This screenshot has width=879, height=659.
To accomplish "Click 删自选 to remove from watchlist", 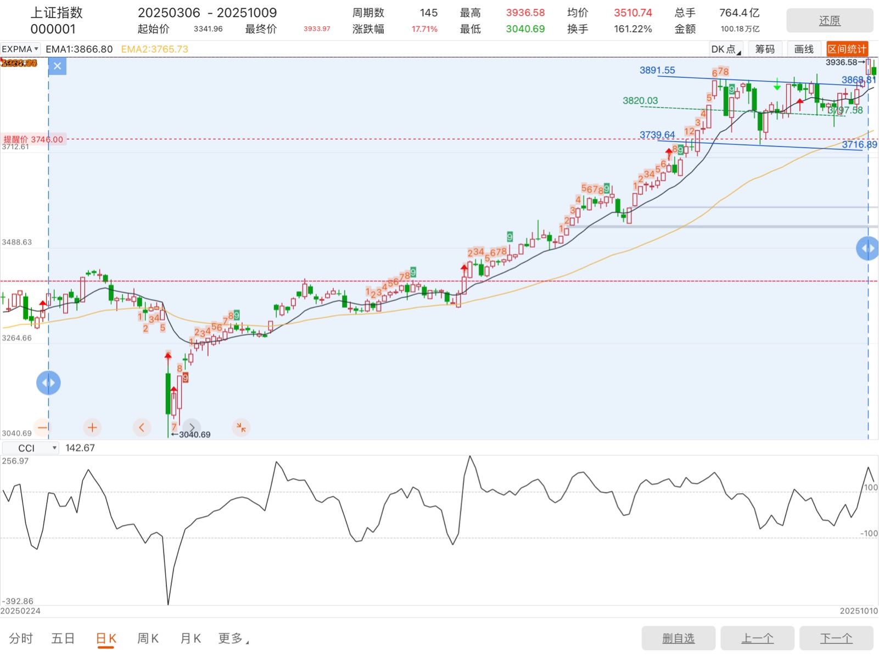I will 678,638.
